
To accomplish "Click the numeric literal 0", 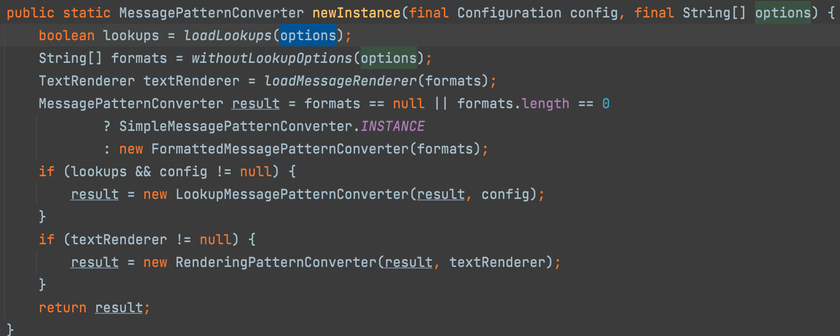I will click(x=606, y=104).
